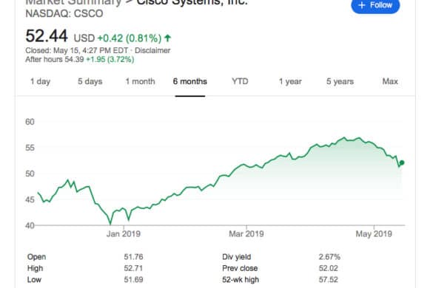The height and width of the screenshot is (288, 433).
Task: Click the Jan 2019 axis label
Action: pos(124,234)
